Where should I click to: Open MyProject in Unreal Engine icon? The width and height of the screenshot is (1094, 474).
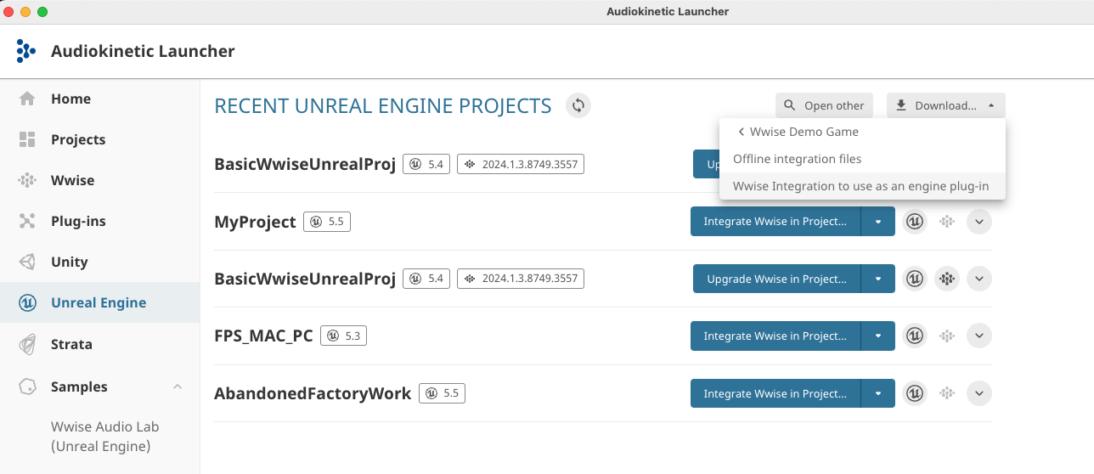pyautogui.click(x=915, y=222)
